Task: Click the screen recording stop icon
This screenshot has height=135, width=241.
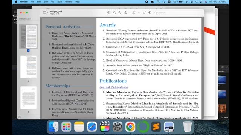Action: [x=146, y=1]
